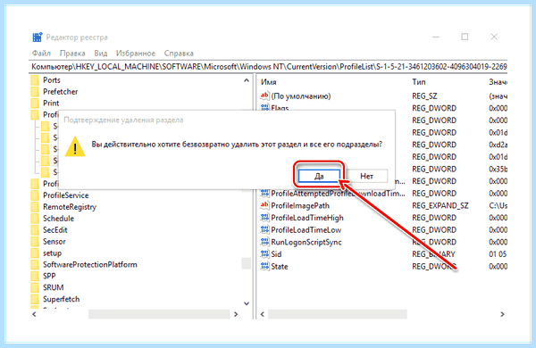Cancel deletion with the Нет button
The width and height of the screenshot is (536, 348).
[366, 176]
